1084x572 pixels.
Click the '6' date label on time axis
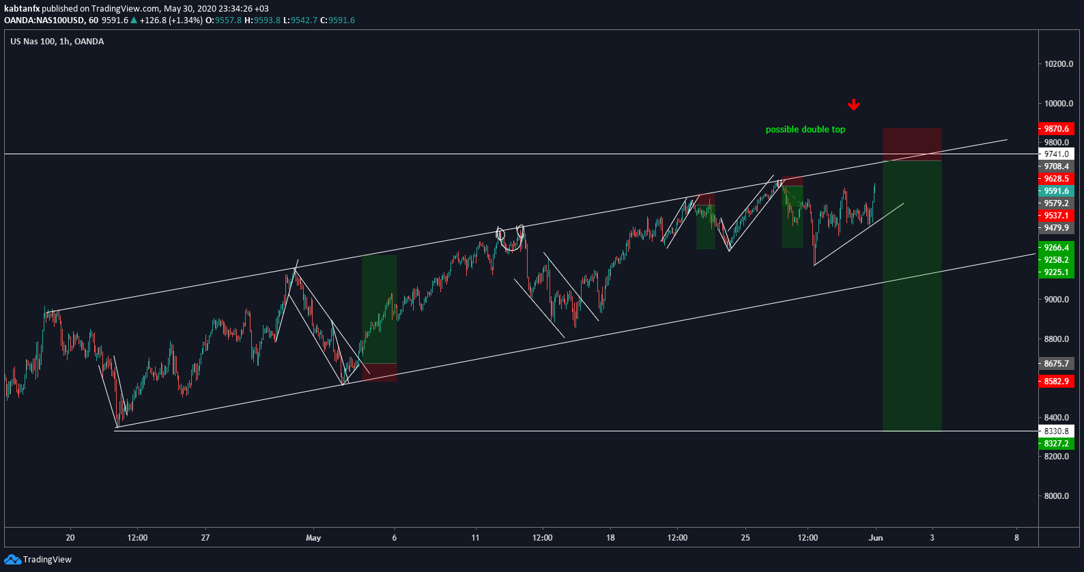[x=395, y=538]
